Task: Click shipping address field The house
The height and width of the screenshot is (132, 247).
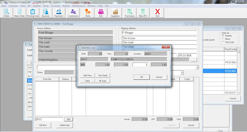Action: [x=159, y=38]
